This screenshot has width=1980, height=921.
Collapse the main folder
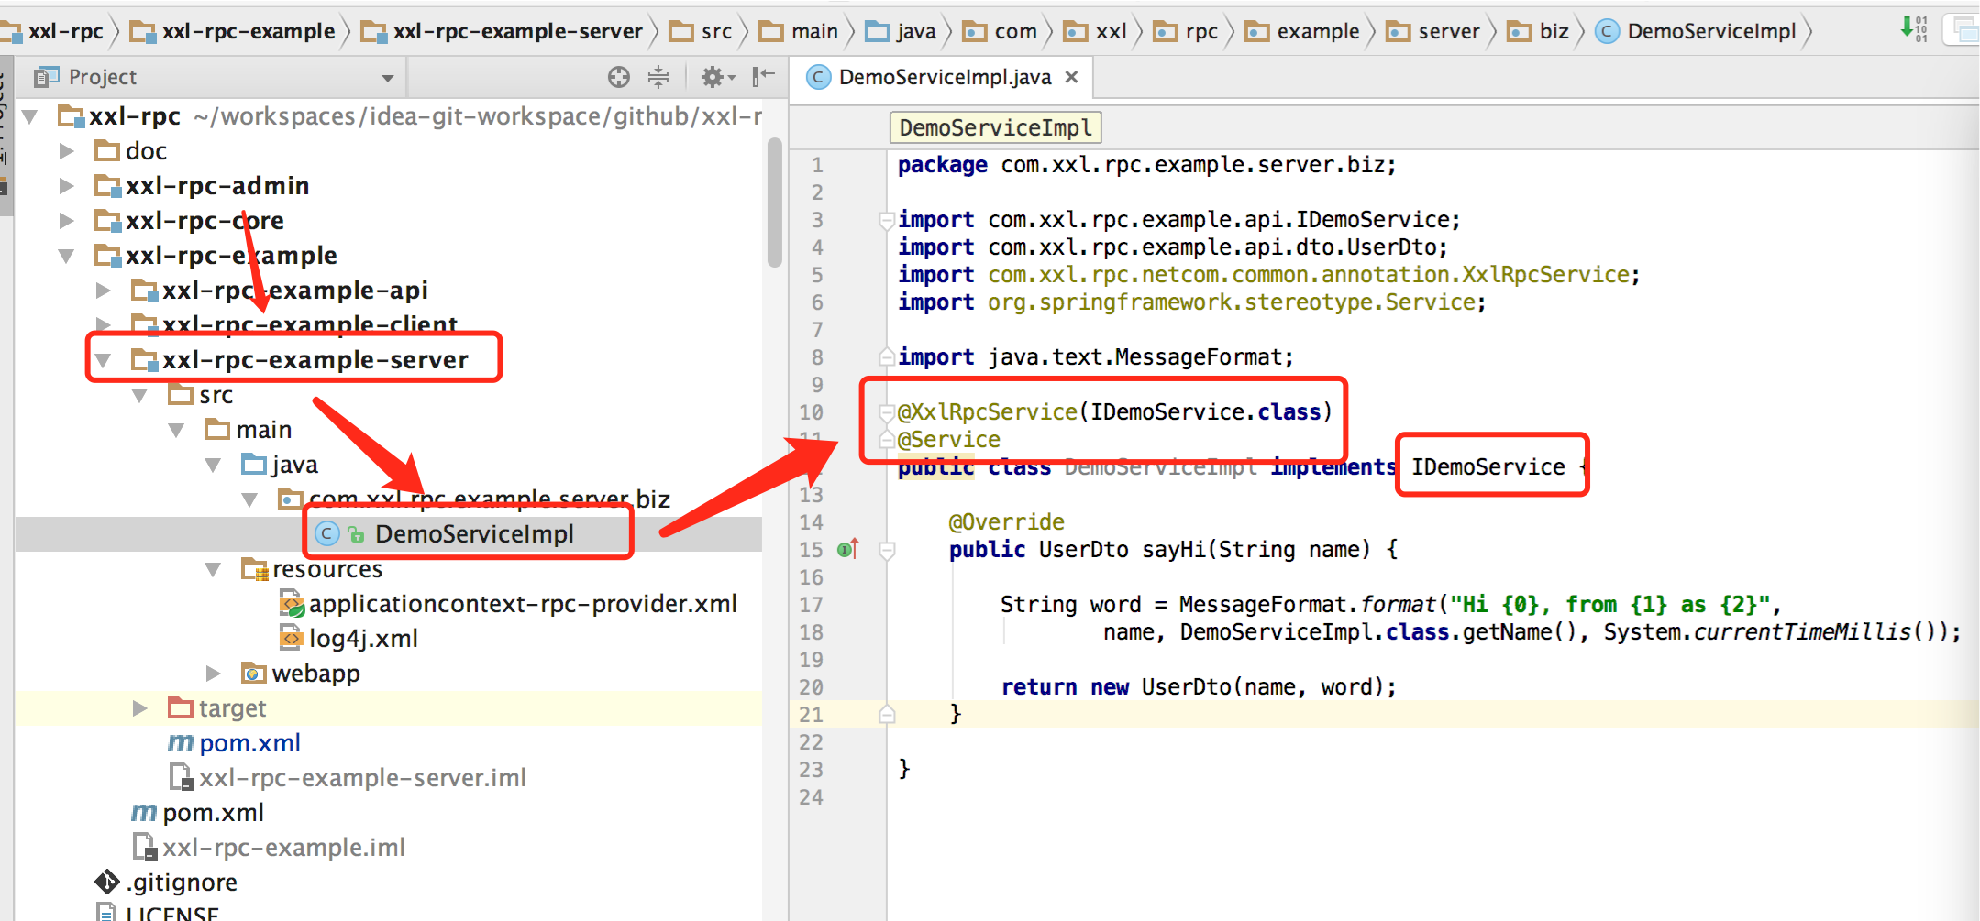[177, 430]
